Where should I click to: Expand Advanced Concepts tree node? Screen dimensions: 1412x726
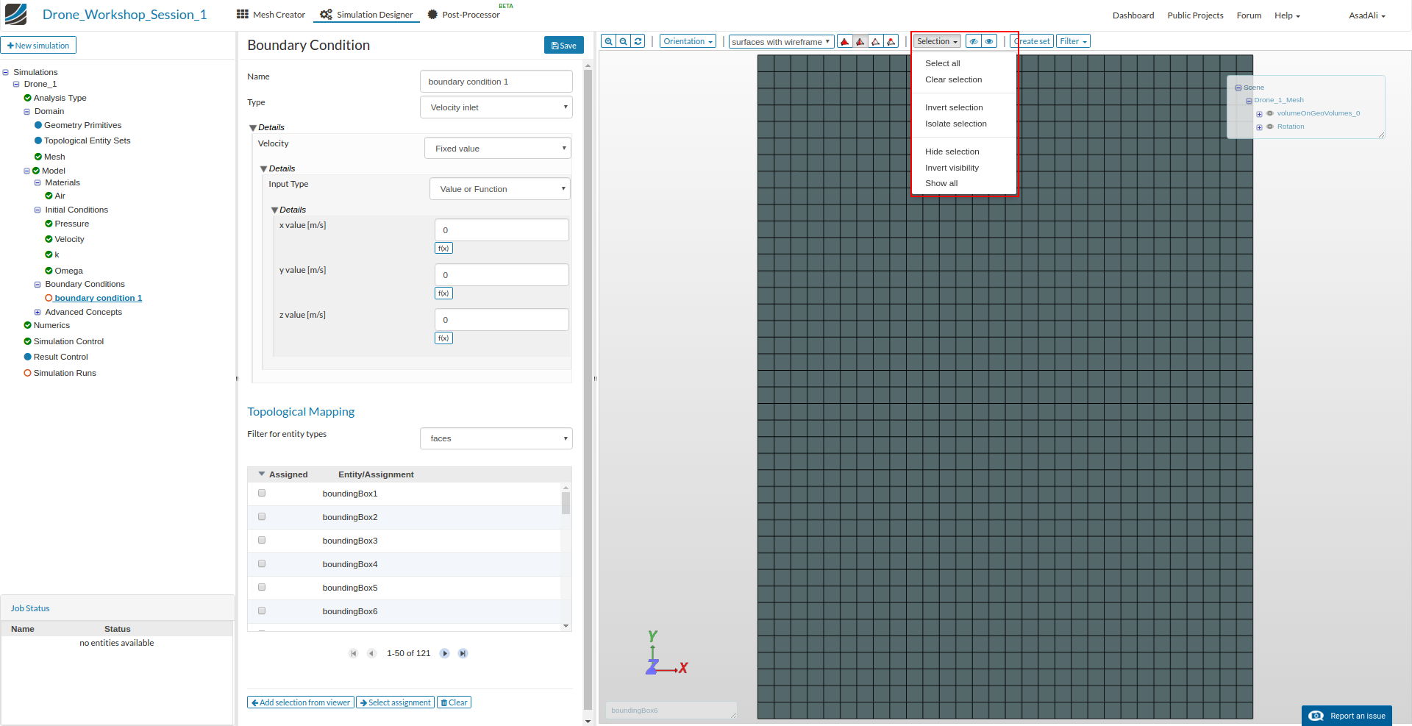pyautogui.click(x=38, y=312)
